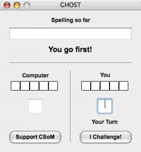Minimize the GHOST window with yellow button

(x=17, y=5)
